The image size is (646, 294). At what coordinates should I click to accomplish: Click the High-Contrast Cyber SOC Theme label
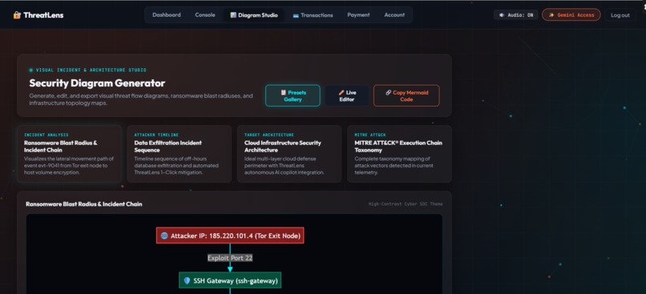(406, 203)
